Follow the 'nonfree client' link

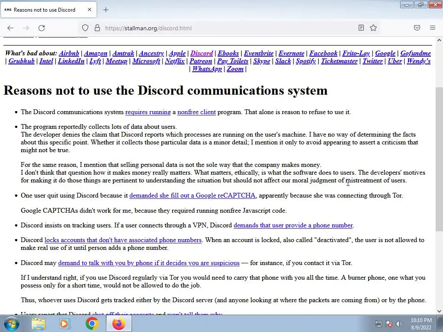click(197, 112)
